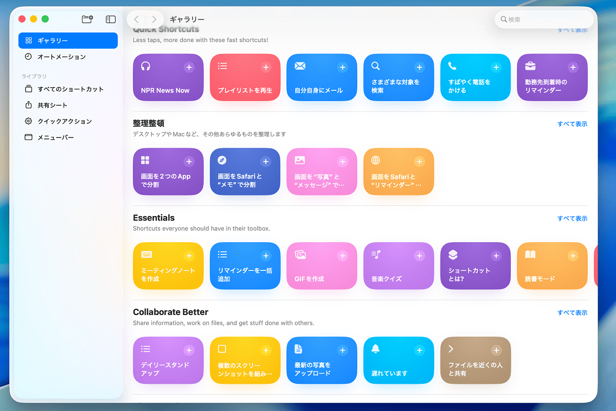This screenshot has height=411, width=616.
Task: Open the 勤務先到着時のリマインダー card
Action: tap(552, 77)
